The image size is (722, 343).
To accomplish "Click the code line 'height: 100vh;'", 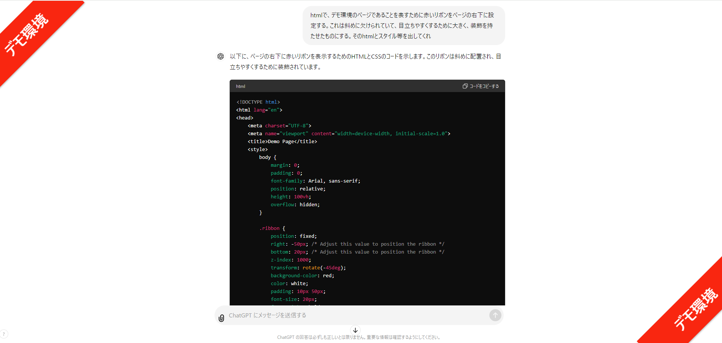I will click(x=291, y=197).
